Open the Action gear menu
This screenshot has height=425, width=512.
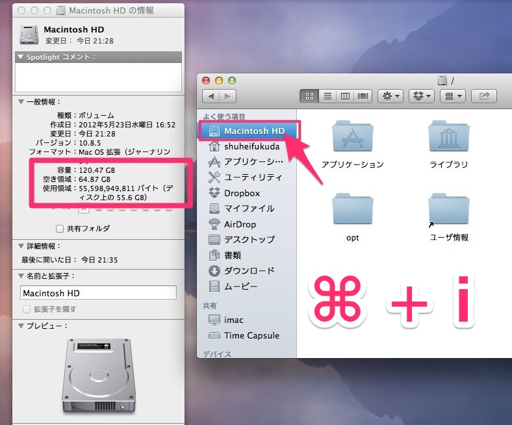(x=390, y=96)
